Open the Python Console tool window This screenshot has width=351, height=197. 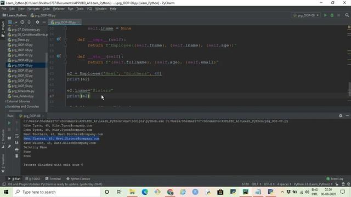[78, 179]
